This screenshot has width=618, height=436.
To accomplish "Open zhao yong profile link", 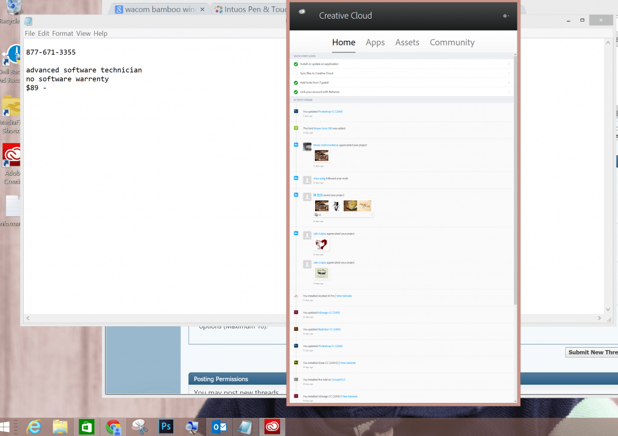I will click(319, 178).
